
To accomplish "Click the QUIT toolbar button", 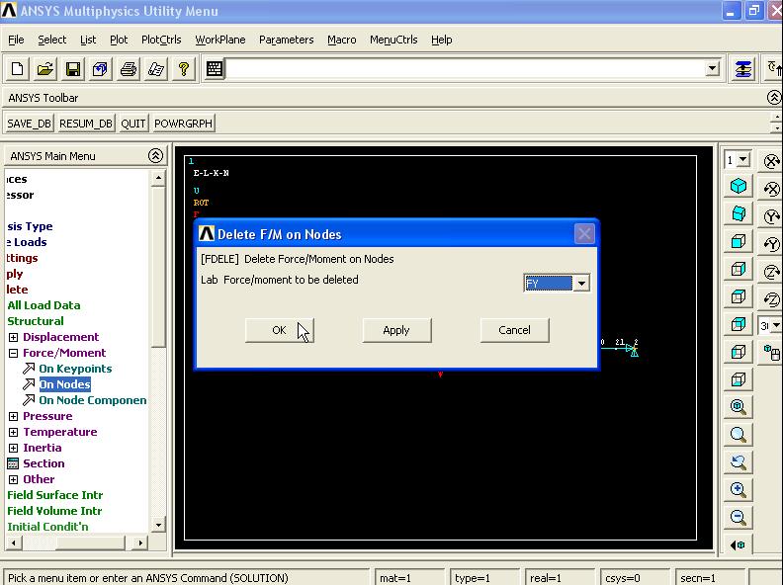I will tap(133, 124).
